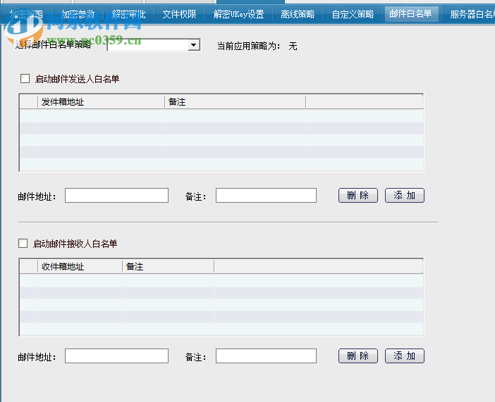Screen dimensions: 495x402
Task: Switch to the 自定义策略 tab
Action: pos(353,14)
